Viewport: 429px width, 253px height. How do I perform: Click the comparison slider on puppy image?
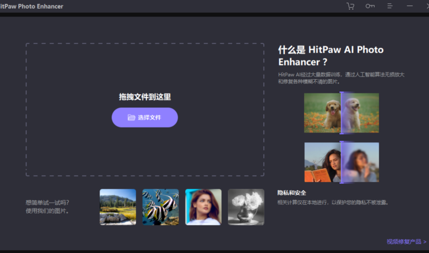[342, 113]
